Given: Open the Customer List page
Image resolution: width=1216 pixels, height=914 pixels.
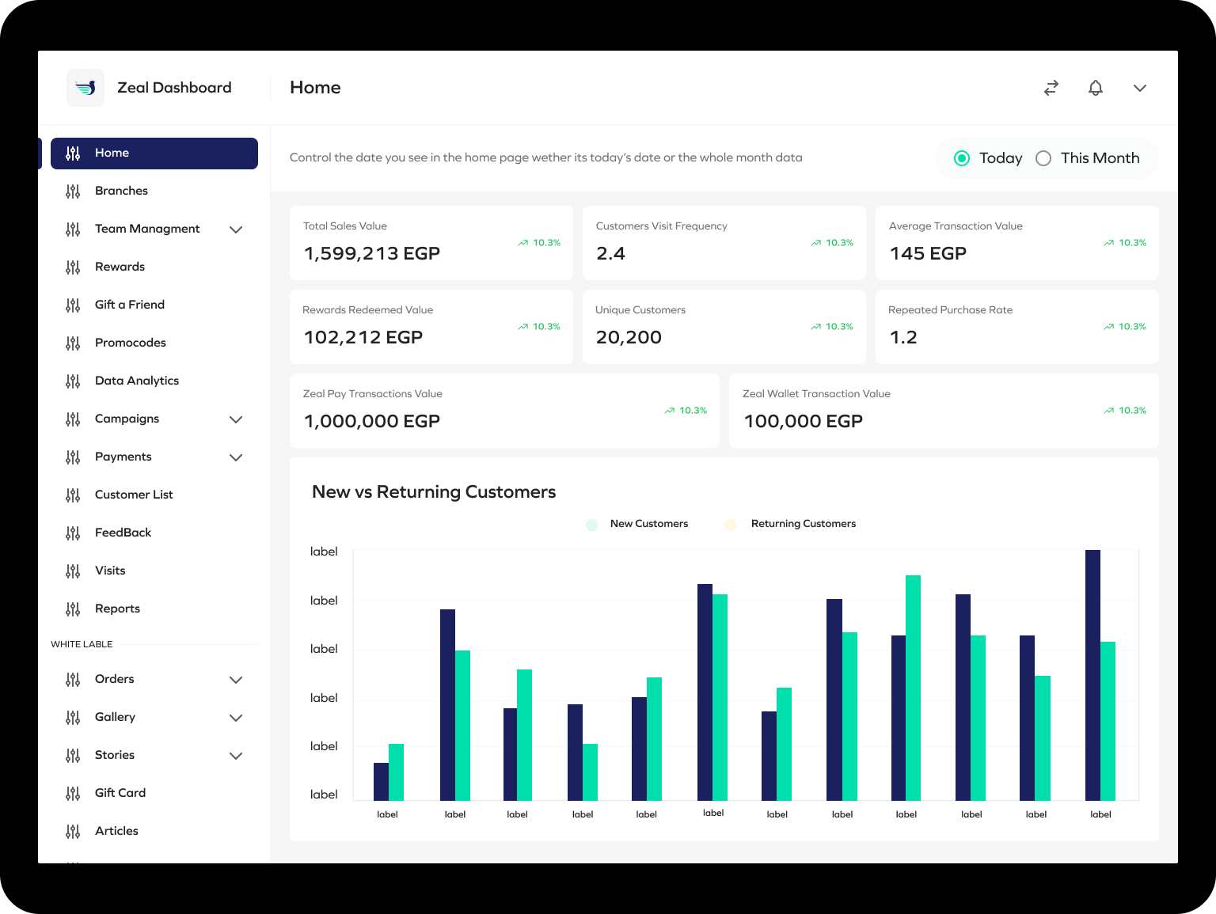Looking at the screenshot, I should (154, 495).
